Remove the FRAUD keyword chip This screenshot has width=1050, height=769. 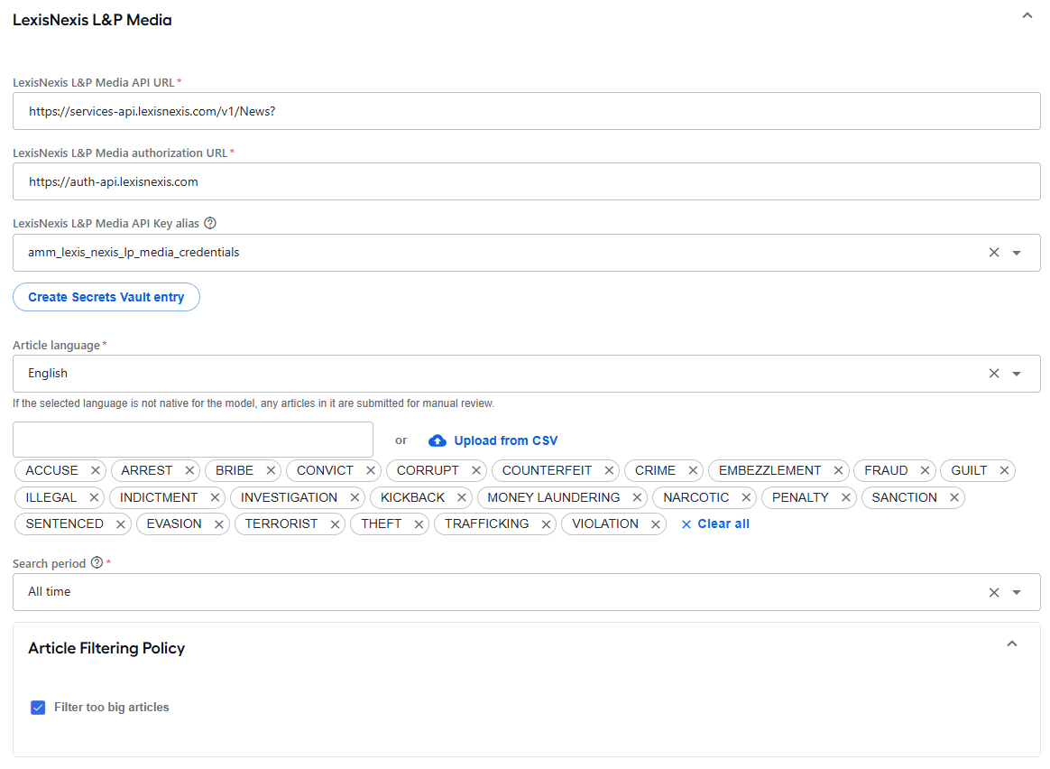pos(925,471)
